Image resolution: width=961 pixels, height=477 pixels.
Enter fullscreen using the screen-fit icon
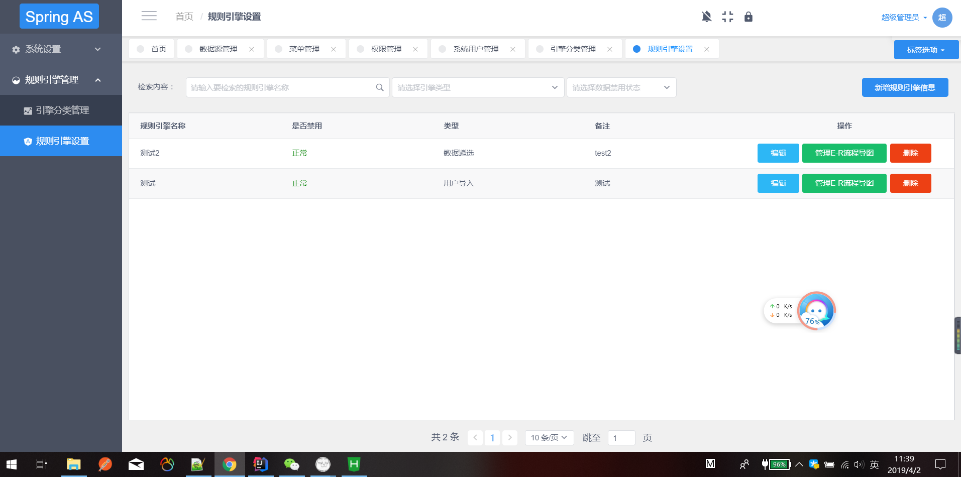tap(727, 17)
